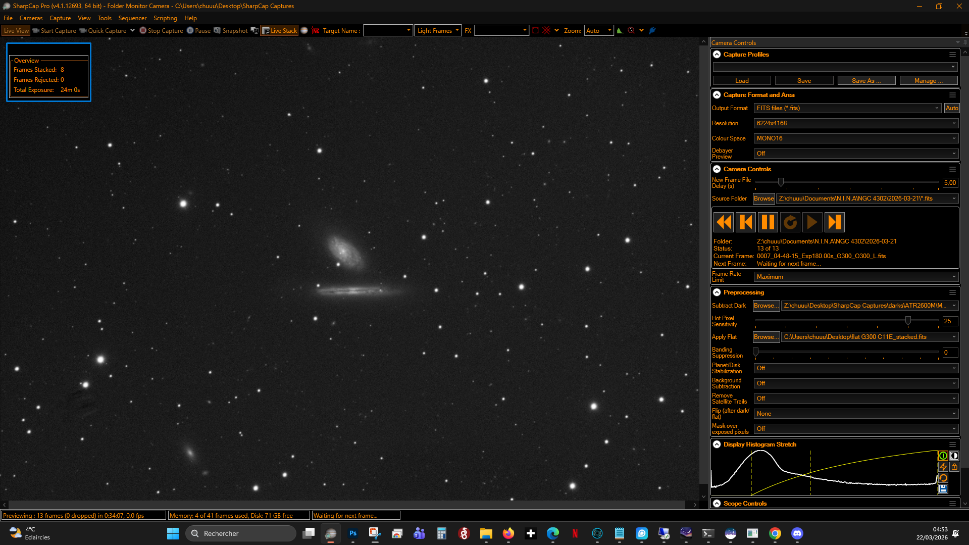Click the orange reset stretch icon
969x545 pixels.
(x=943, y=478)
